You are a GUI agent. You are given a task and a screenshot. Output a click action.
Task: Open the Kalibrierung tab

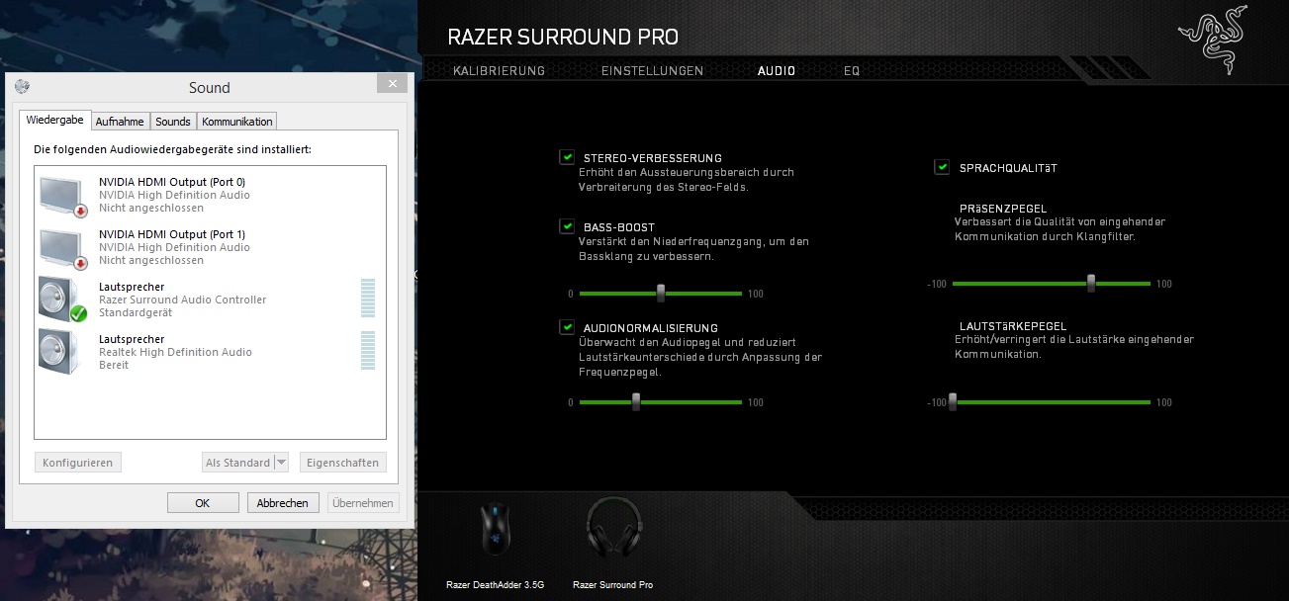[x=499, y=71]
